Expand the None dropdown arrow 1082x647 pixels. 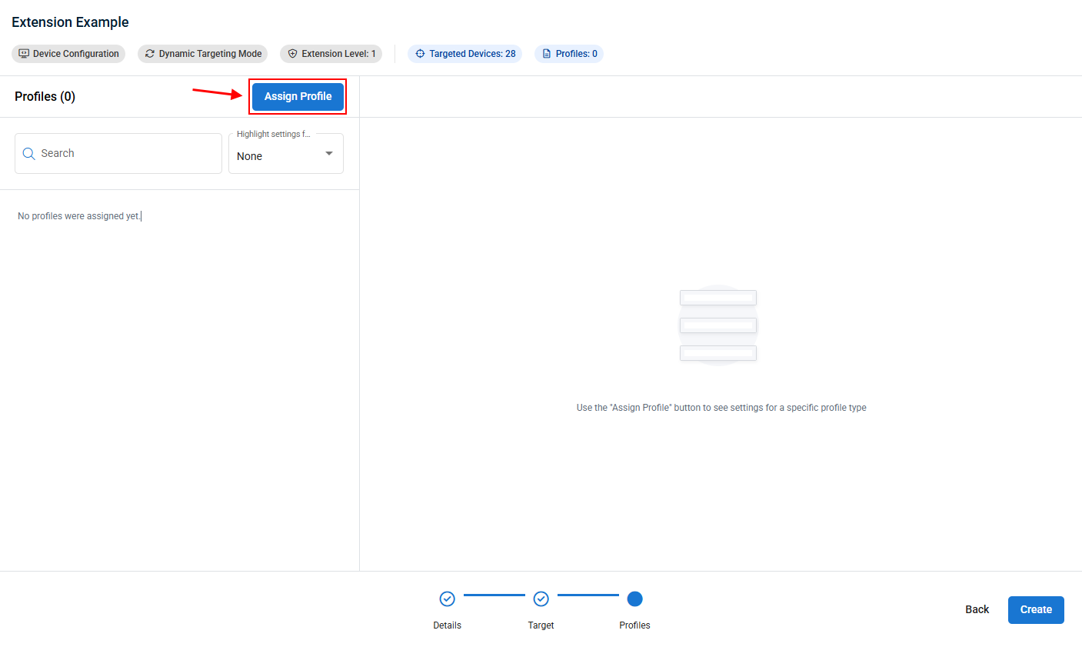pos(329,154)
